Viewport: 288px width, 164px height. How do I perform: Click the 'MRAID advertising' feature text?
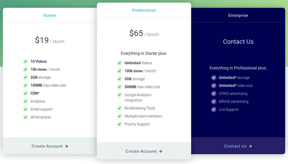[x=233, y=102]
